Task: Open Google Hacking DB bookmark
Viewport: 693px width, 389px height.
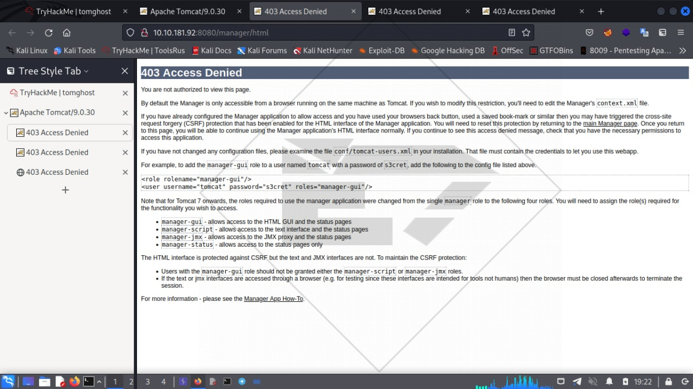Action: pos(448,50)
